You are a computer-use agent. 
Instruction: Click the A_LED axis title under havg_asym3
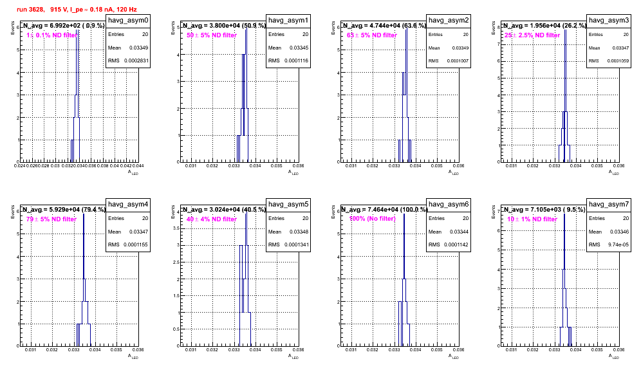click(614, 172)
